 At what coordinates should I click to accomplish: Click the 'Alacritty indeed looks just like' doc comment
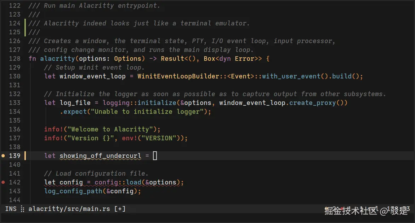139,23
